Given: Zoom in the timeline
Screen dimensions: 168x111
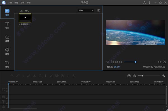Looking at the screenshot, I should pos(164,76).
